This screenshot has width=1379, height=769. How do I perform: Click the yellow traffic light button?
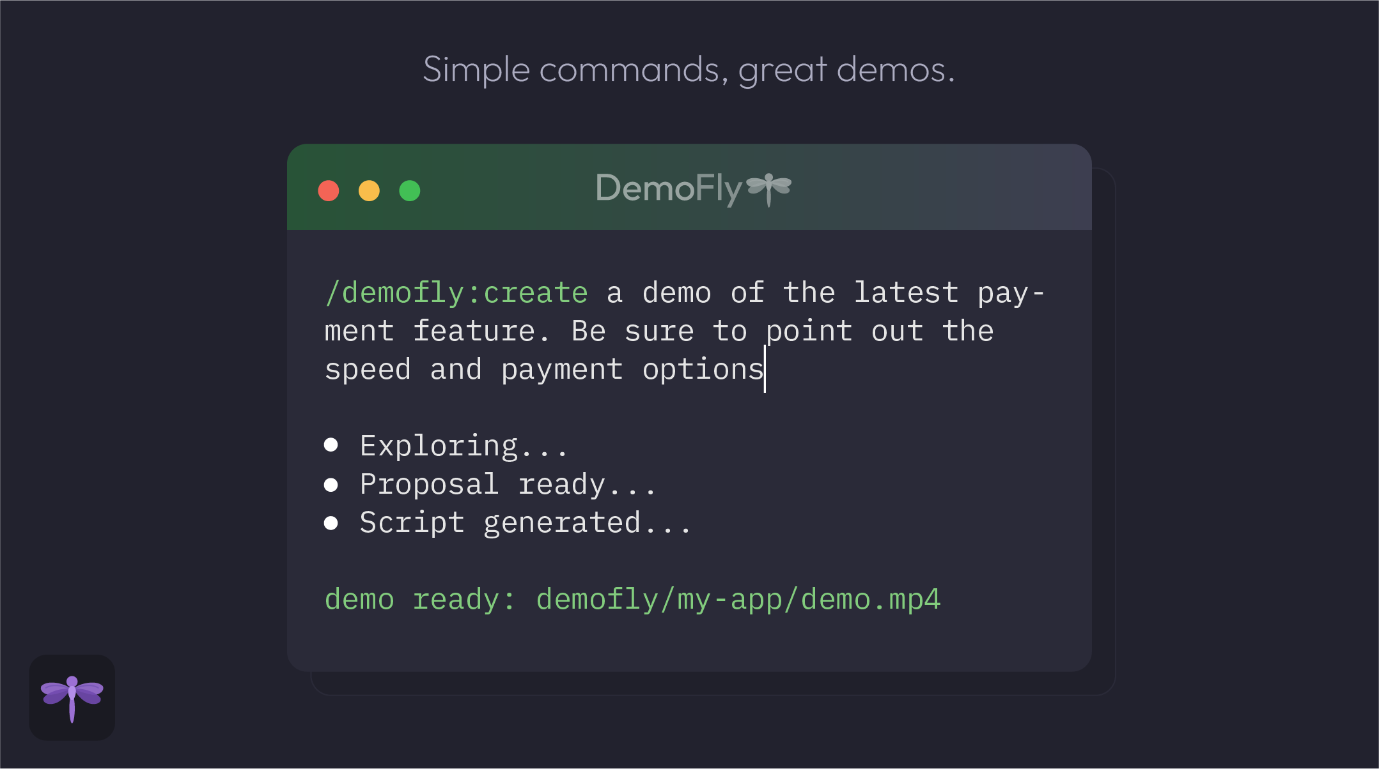(370, 190)
